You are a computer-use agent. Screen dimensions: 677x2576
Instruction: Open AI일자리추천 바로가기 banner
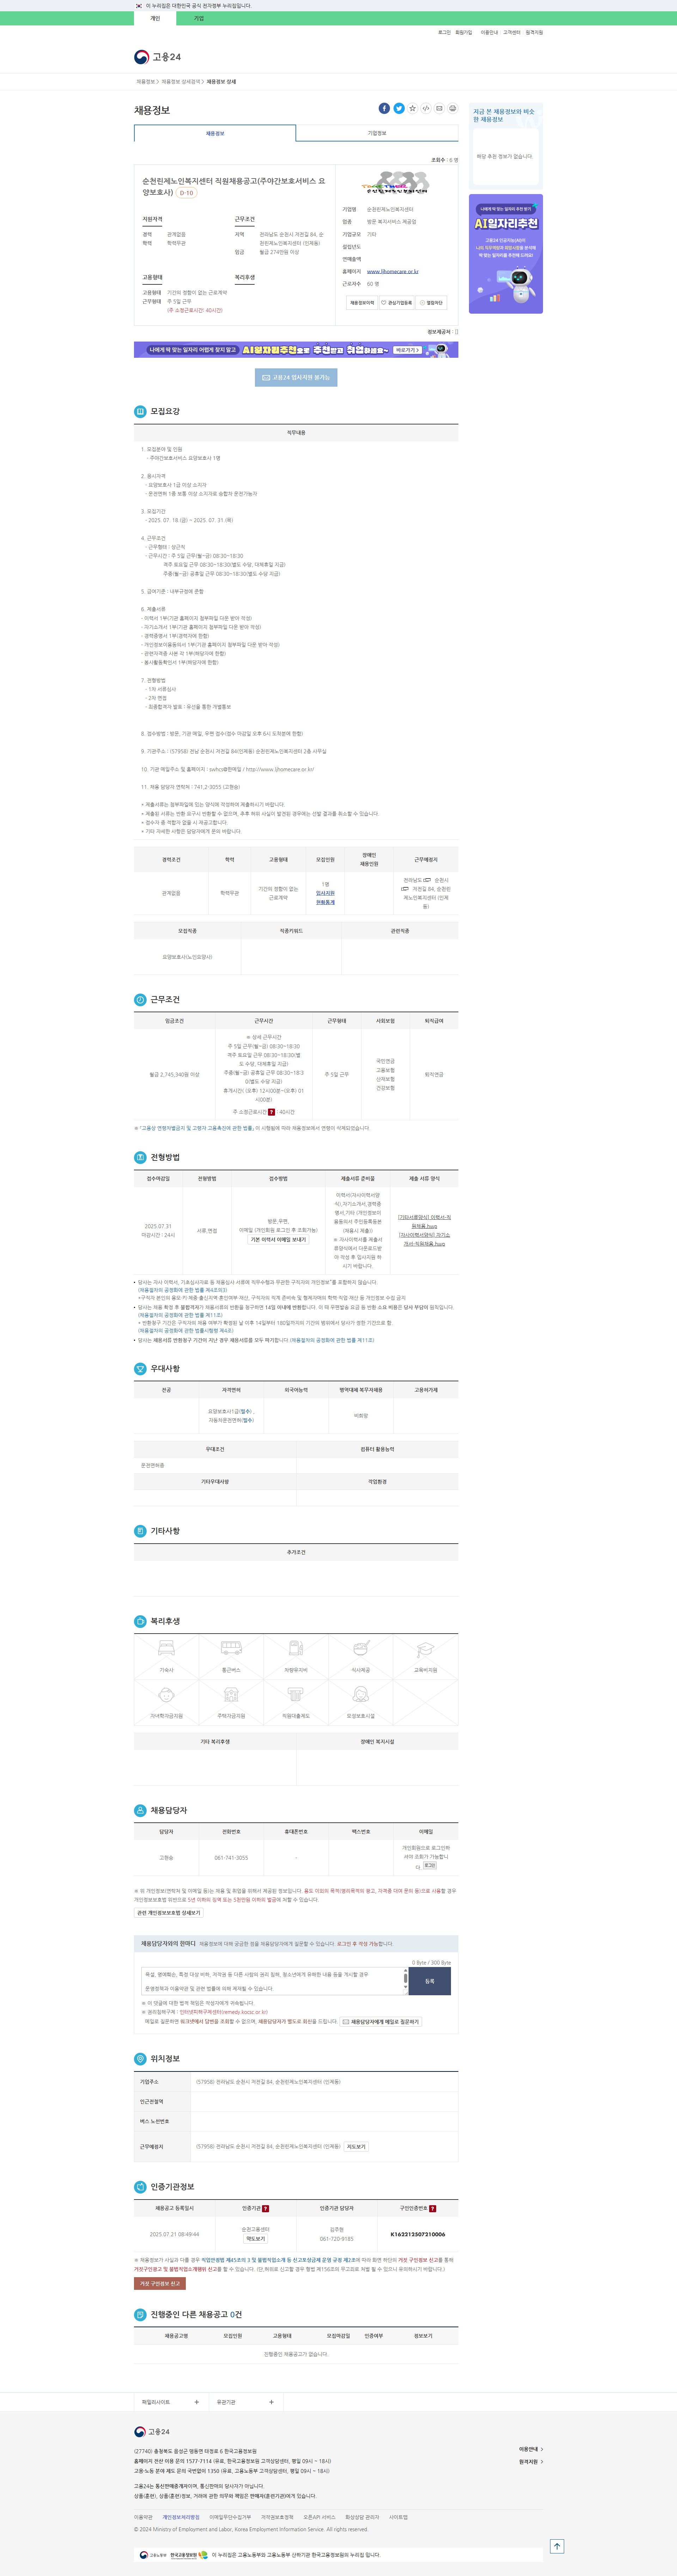[407, 350]
